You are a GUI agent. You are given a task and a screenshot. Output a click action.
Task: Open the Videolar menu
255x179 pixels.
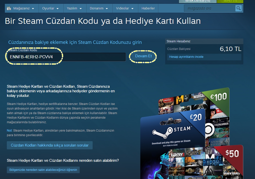pyautogui.click(x=125, y=8)
